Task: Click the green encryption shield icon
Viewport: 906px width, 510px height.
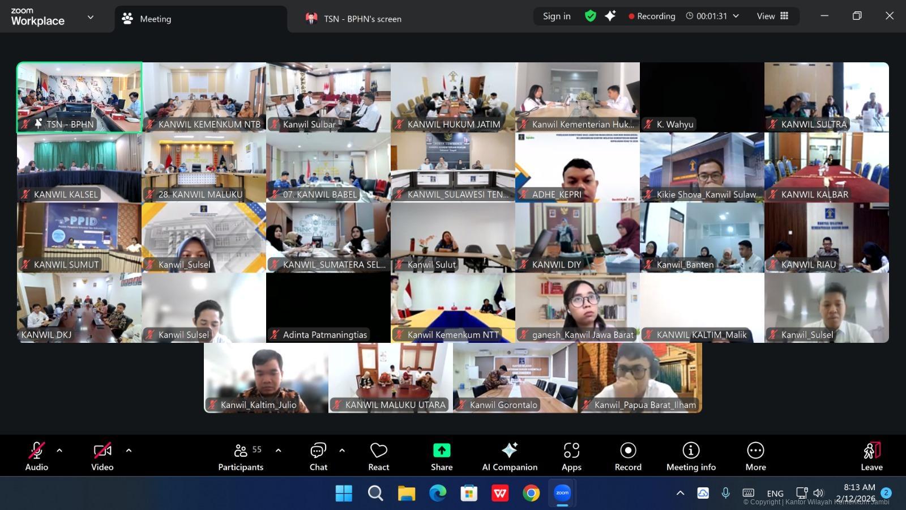Action: click(x=591, y=16)
